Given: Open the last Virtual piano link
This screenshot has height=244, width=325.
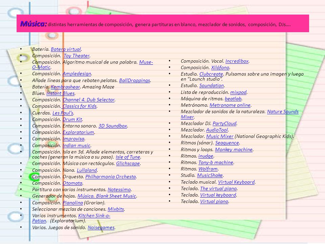Looking at the screenshot, I should (214, 201).
